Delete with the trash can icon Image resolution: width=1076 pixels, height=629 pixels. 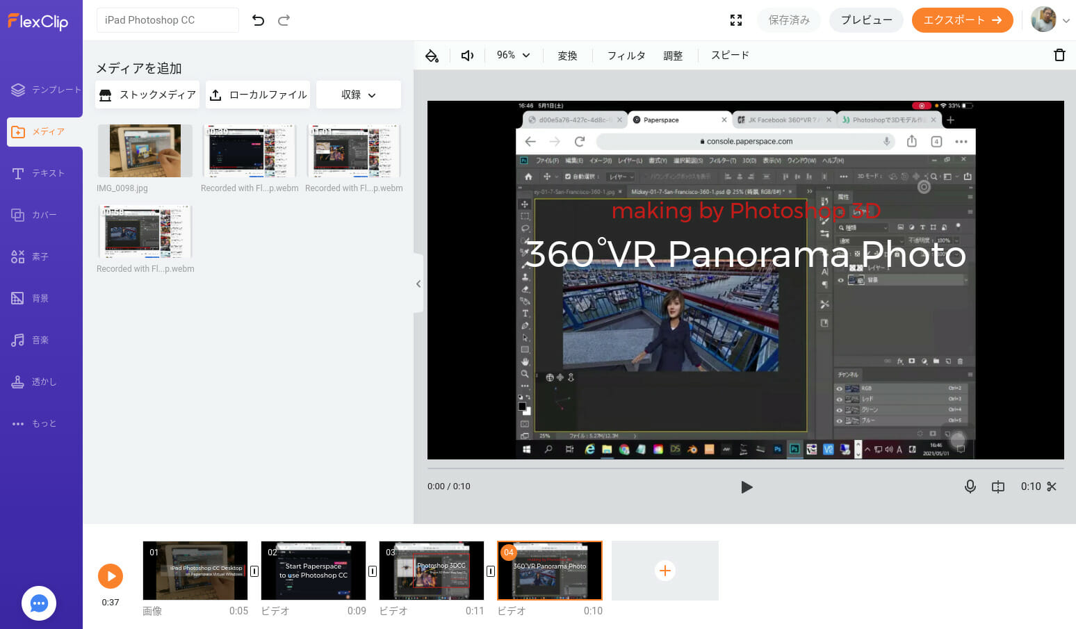point(1059,55)
